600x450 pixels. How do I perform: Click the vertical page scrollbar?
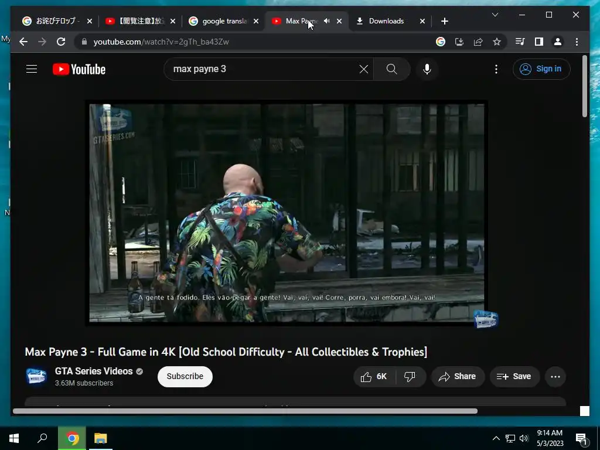(584, 86)
